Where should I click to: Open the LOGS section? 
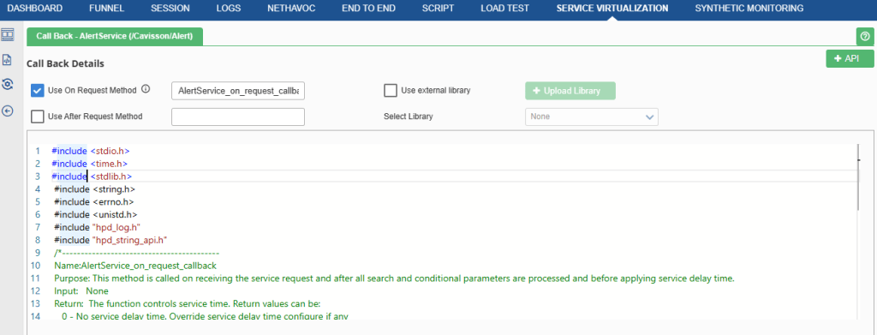[x=228, y=9]
